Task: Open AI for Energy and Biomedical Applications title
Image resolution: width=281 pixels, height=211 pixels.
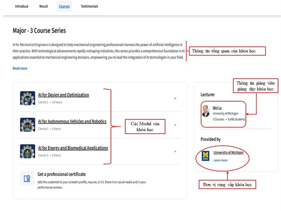Action: click(x=73, y=148)
